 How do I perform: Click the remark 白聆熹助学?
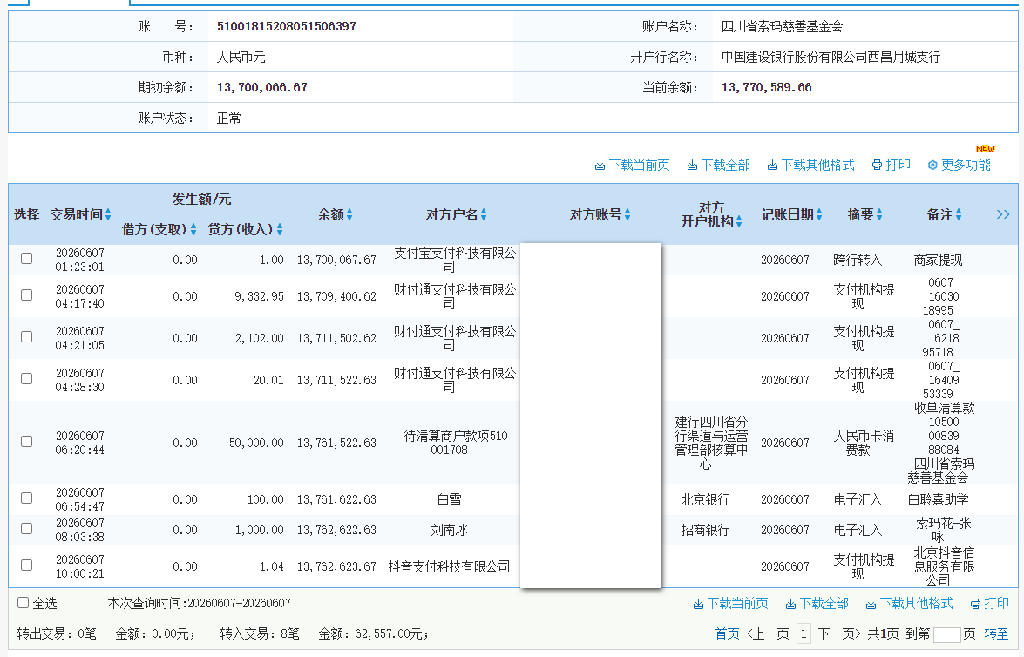point(939,499)
